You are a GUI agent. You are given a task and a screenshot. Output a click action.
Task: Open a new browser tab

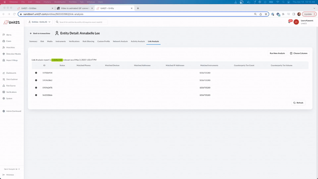click(x=138, y=8)
